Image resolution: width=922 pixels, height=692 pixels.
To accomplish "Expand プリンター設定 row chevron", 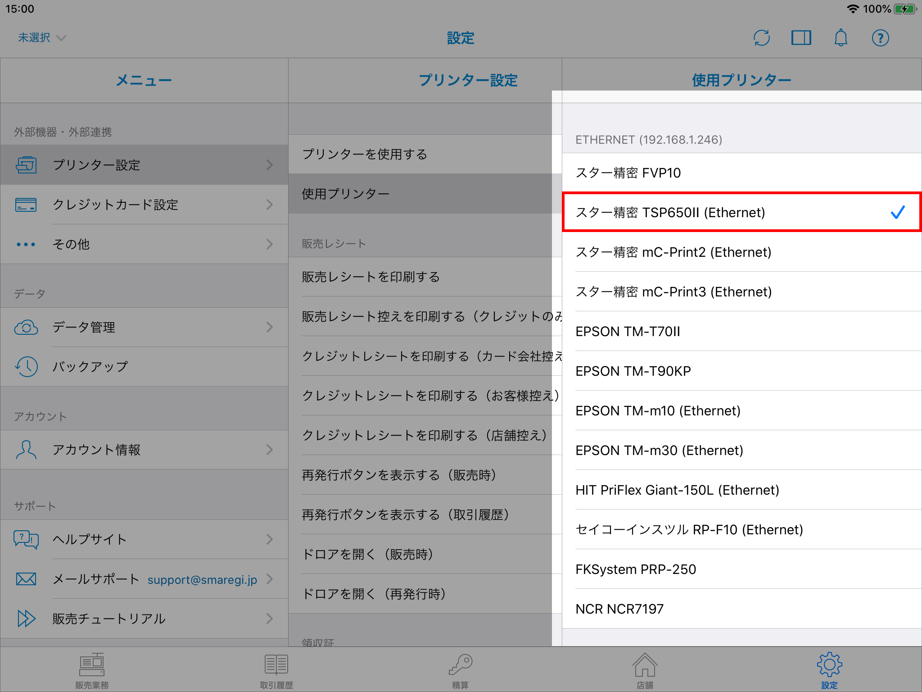I will (270, 165).
